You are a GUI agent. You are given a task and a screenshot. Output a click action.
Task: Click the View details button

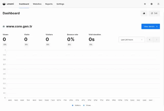click(151, 27)
